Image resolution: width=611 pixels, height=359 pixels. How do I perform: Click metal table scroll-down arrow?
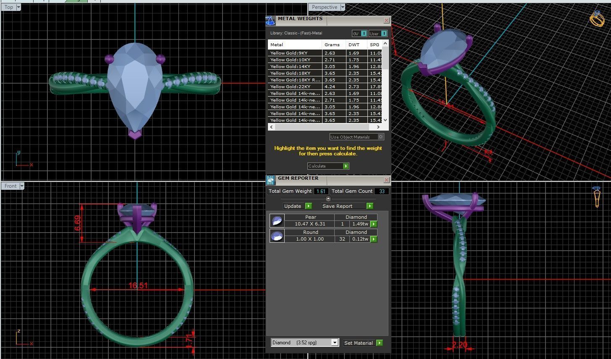(385, 120)
